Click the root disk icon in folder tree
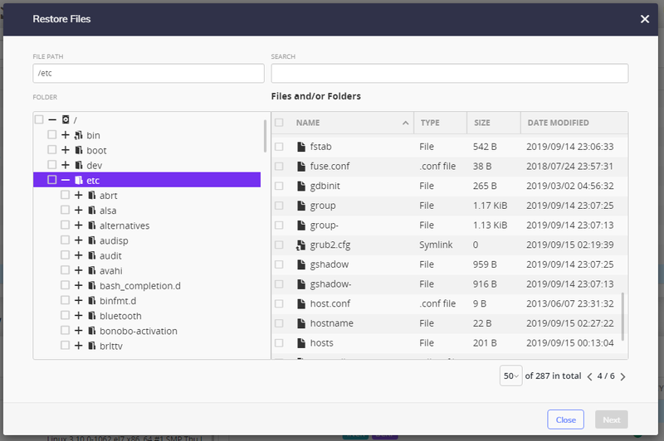Viewport: 664px width, 441px height. tap(66, 119)
